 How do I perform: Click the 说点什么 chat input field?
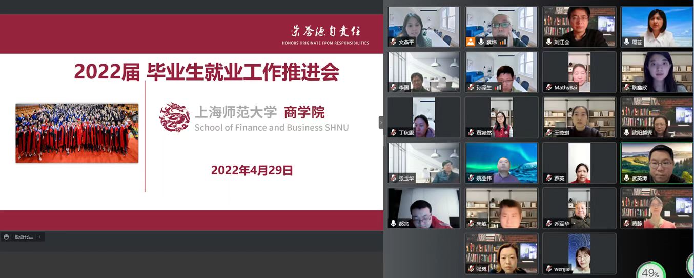(24, 237)
